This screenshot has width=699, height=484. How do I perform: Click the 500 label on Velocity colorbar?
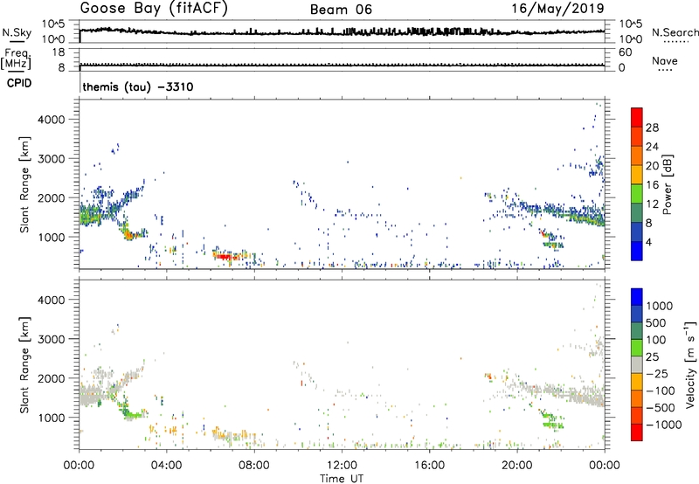click(x=656, y=322)
